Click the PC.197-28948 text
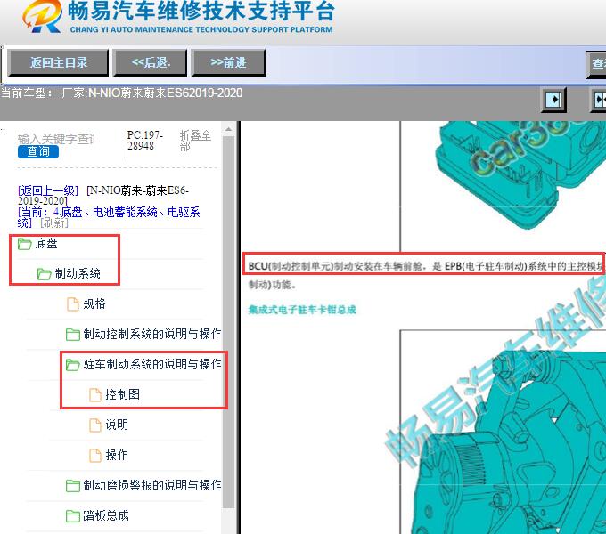The width and height of the screenshot is (606, 534). point(145,141)
